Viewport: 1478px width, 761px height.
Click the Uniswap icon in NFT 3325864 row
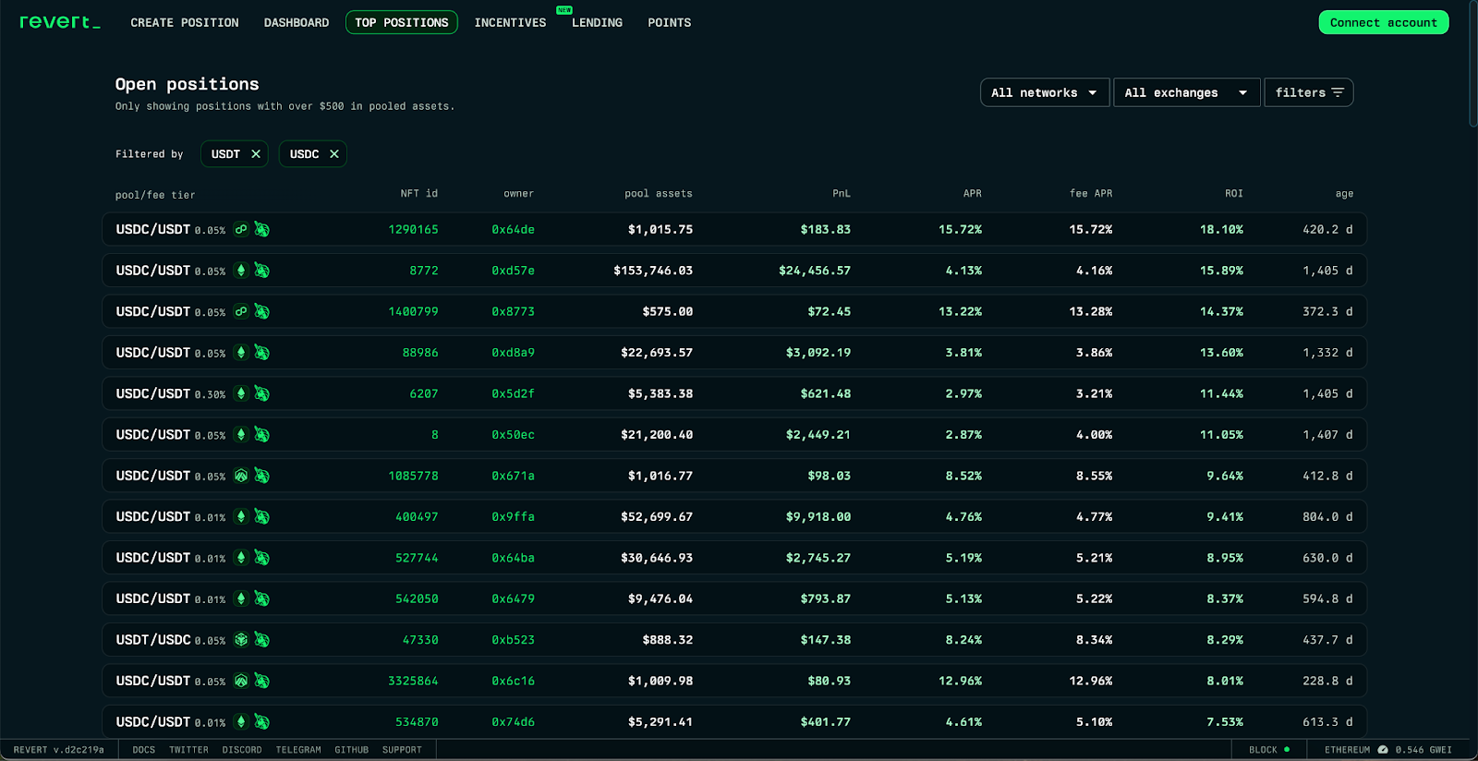click(262, 681)
